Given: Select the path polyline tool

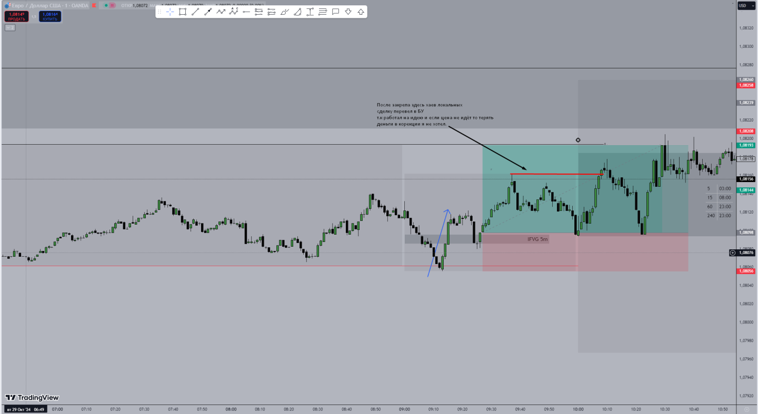Looking at the screenshot, I should (x=221, y=12).
